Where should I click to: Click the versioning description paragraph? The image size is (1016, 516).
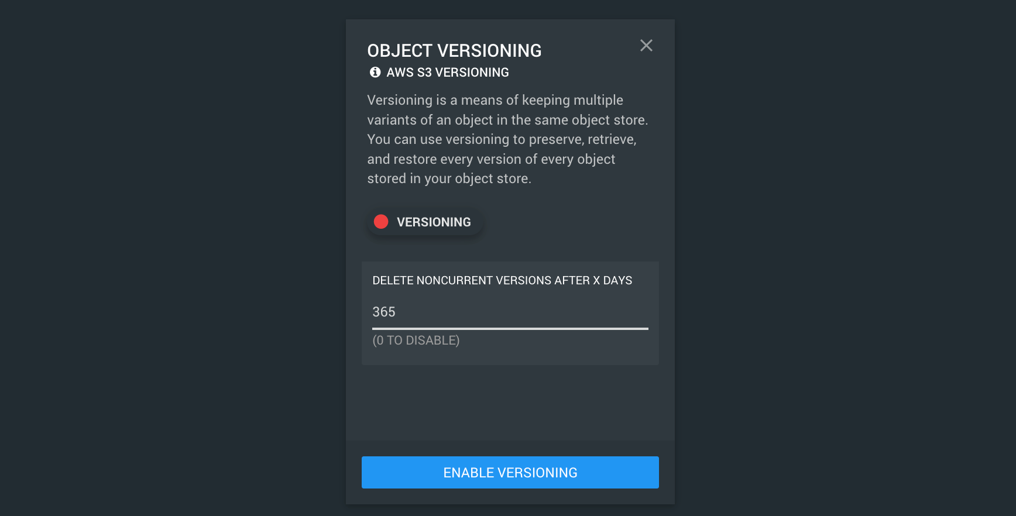tap(507, 139)
